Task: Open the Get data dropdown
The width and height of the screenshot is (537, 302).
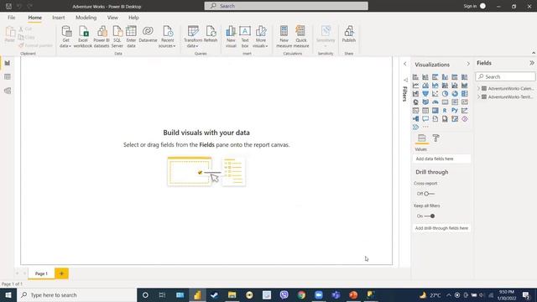Action: tap(65, 37)
